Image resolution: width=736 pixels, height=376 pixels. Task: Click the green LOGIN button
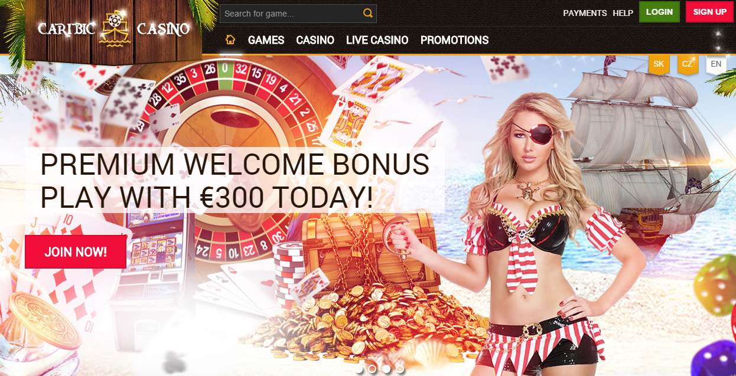coord(659,12)
